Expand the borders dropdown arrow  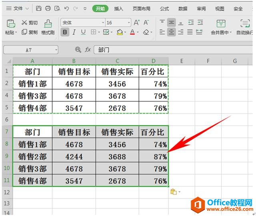click(x=99, y=32)
